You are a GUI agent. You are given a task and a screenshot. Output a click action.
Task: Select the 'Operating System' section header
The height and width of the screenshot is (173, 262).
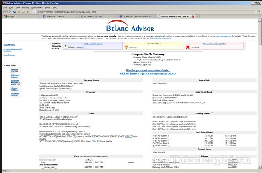(91, 80)
